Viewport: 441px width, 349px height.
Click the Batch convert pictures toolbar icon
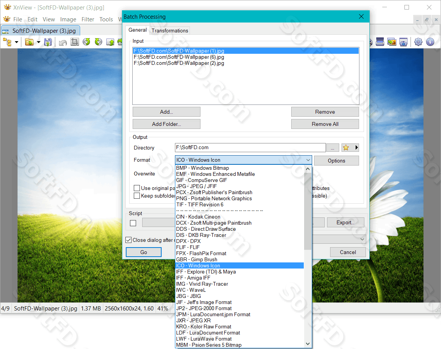[391, 42]
